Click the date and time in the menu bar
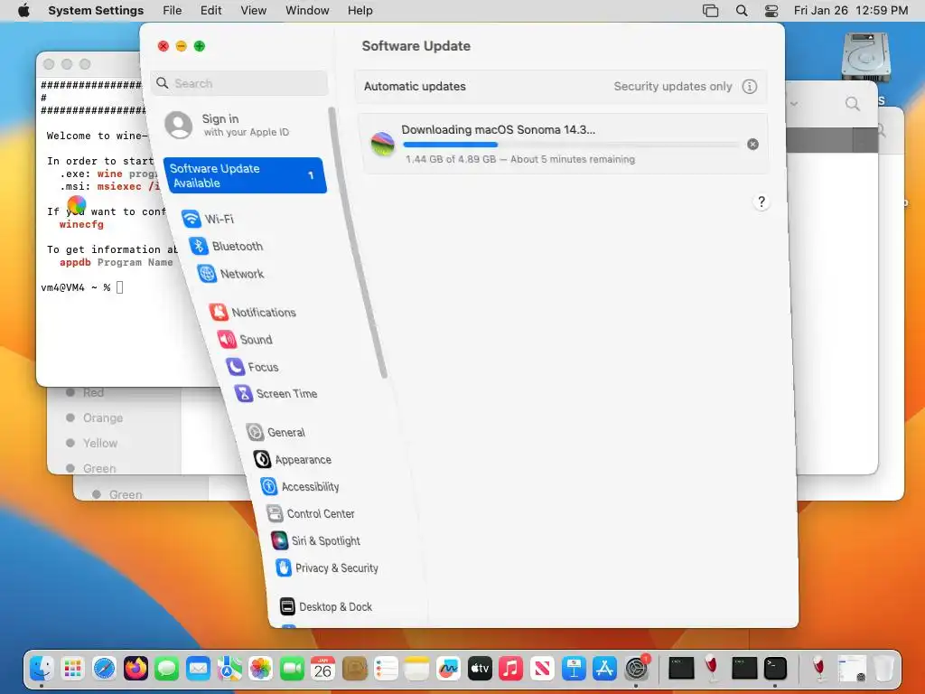The width and height of the screenshot is (925, 694). (x=851, y=11)
